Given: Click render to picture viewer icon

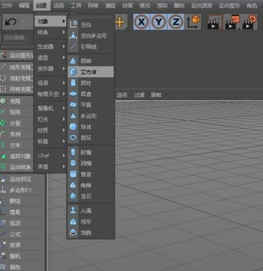Looking at the screenshot, I should pyautogui.click(x=232, y=22).
